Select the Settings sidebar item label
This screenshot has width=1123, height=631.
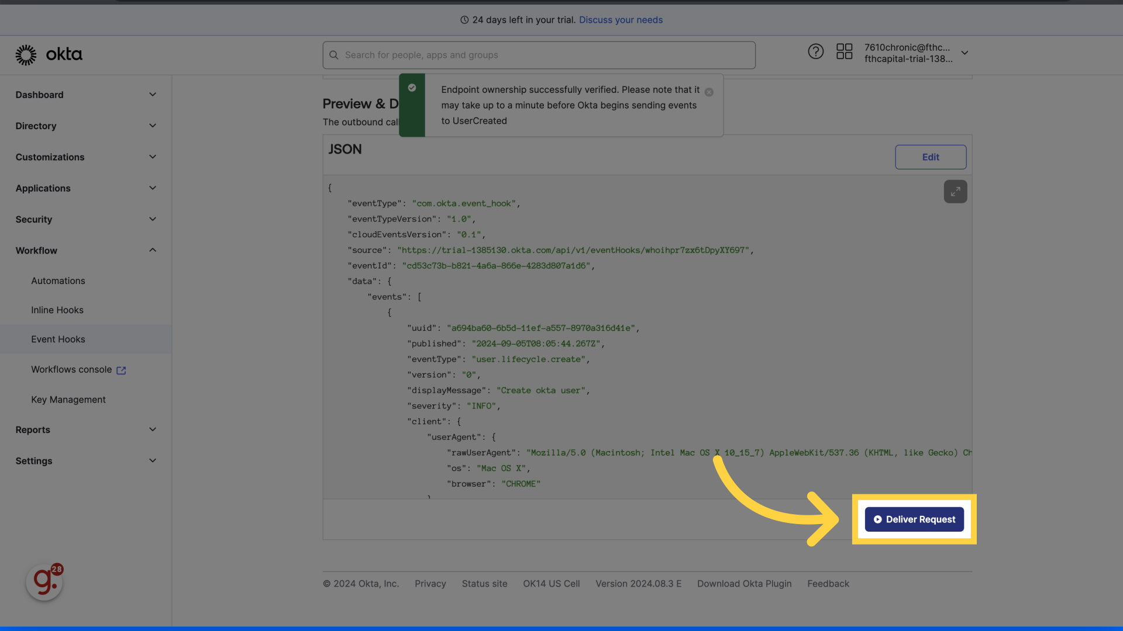tap(34, 461)
